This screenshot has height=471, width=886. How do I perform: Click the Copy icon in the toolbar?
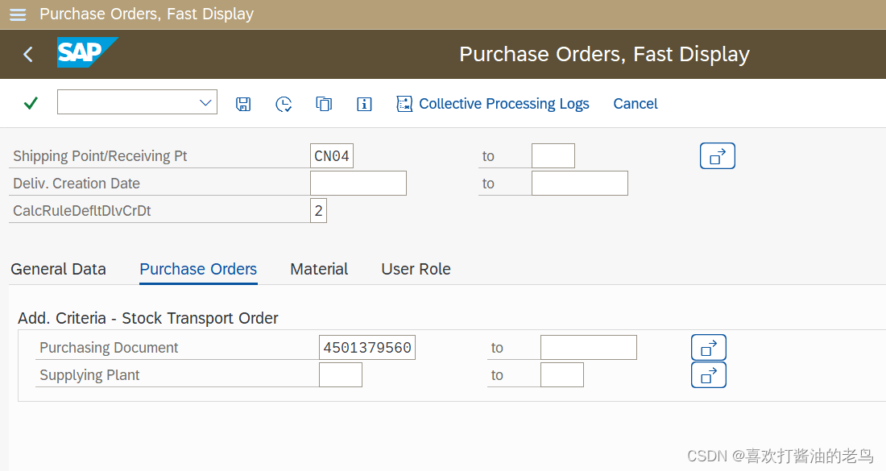324,103
